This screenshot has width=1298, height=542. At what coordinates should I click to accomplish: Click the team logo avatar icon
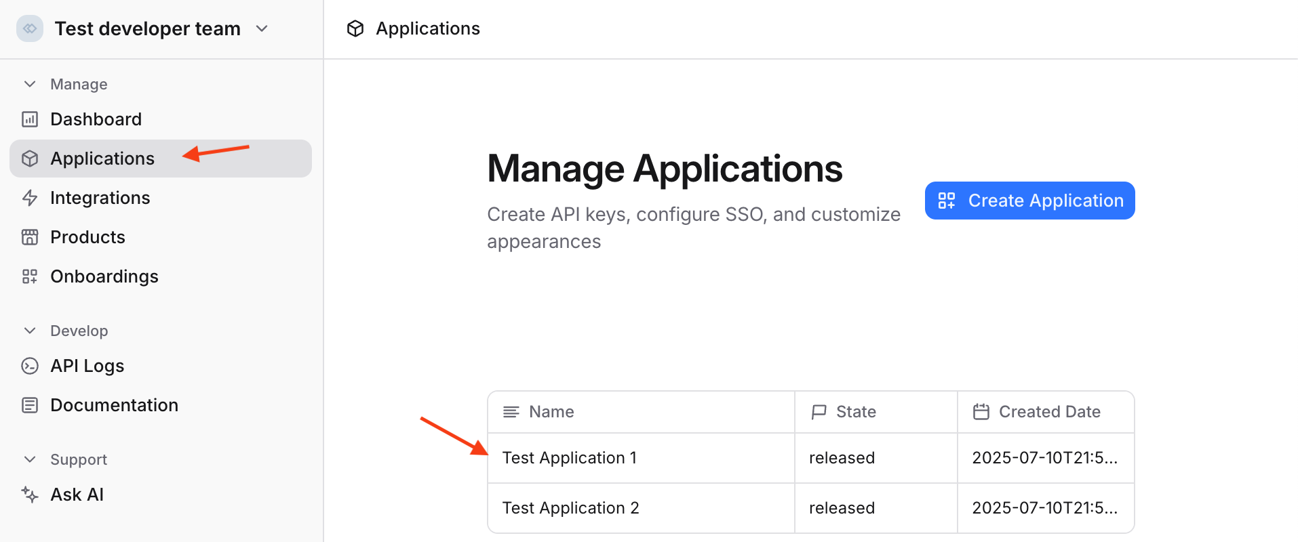coord(30,28)
